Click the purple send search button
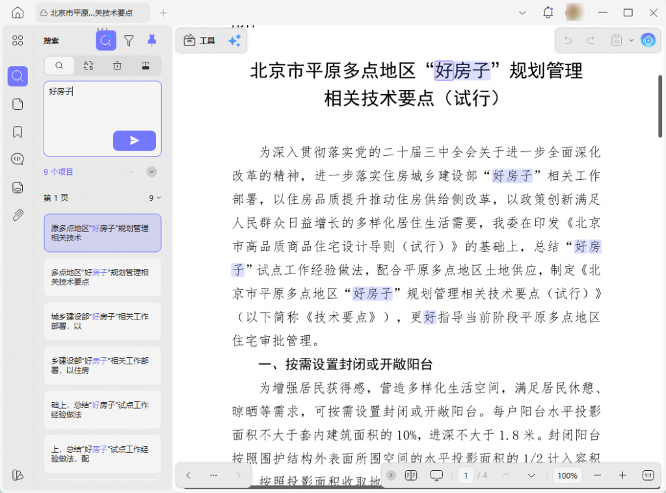 (135, 140)
